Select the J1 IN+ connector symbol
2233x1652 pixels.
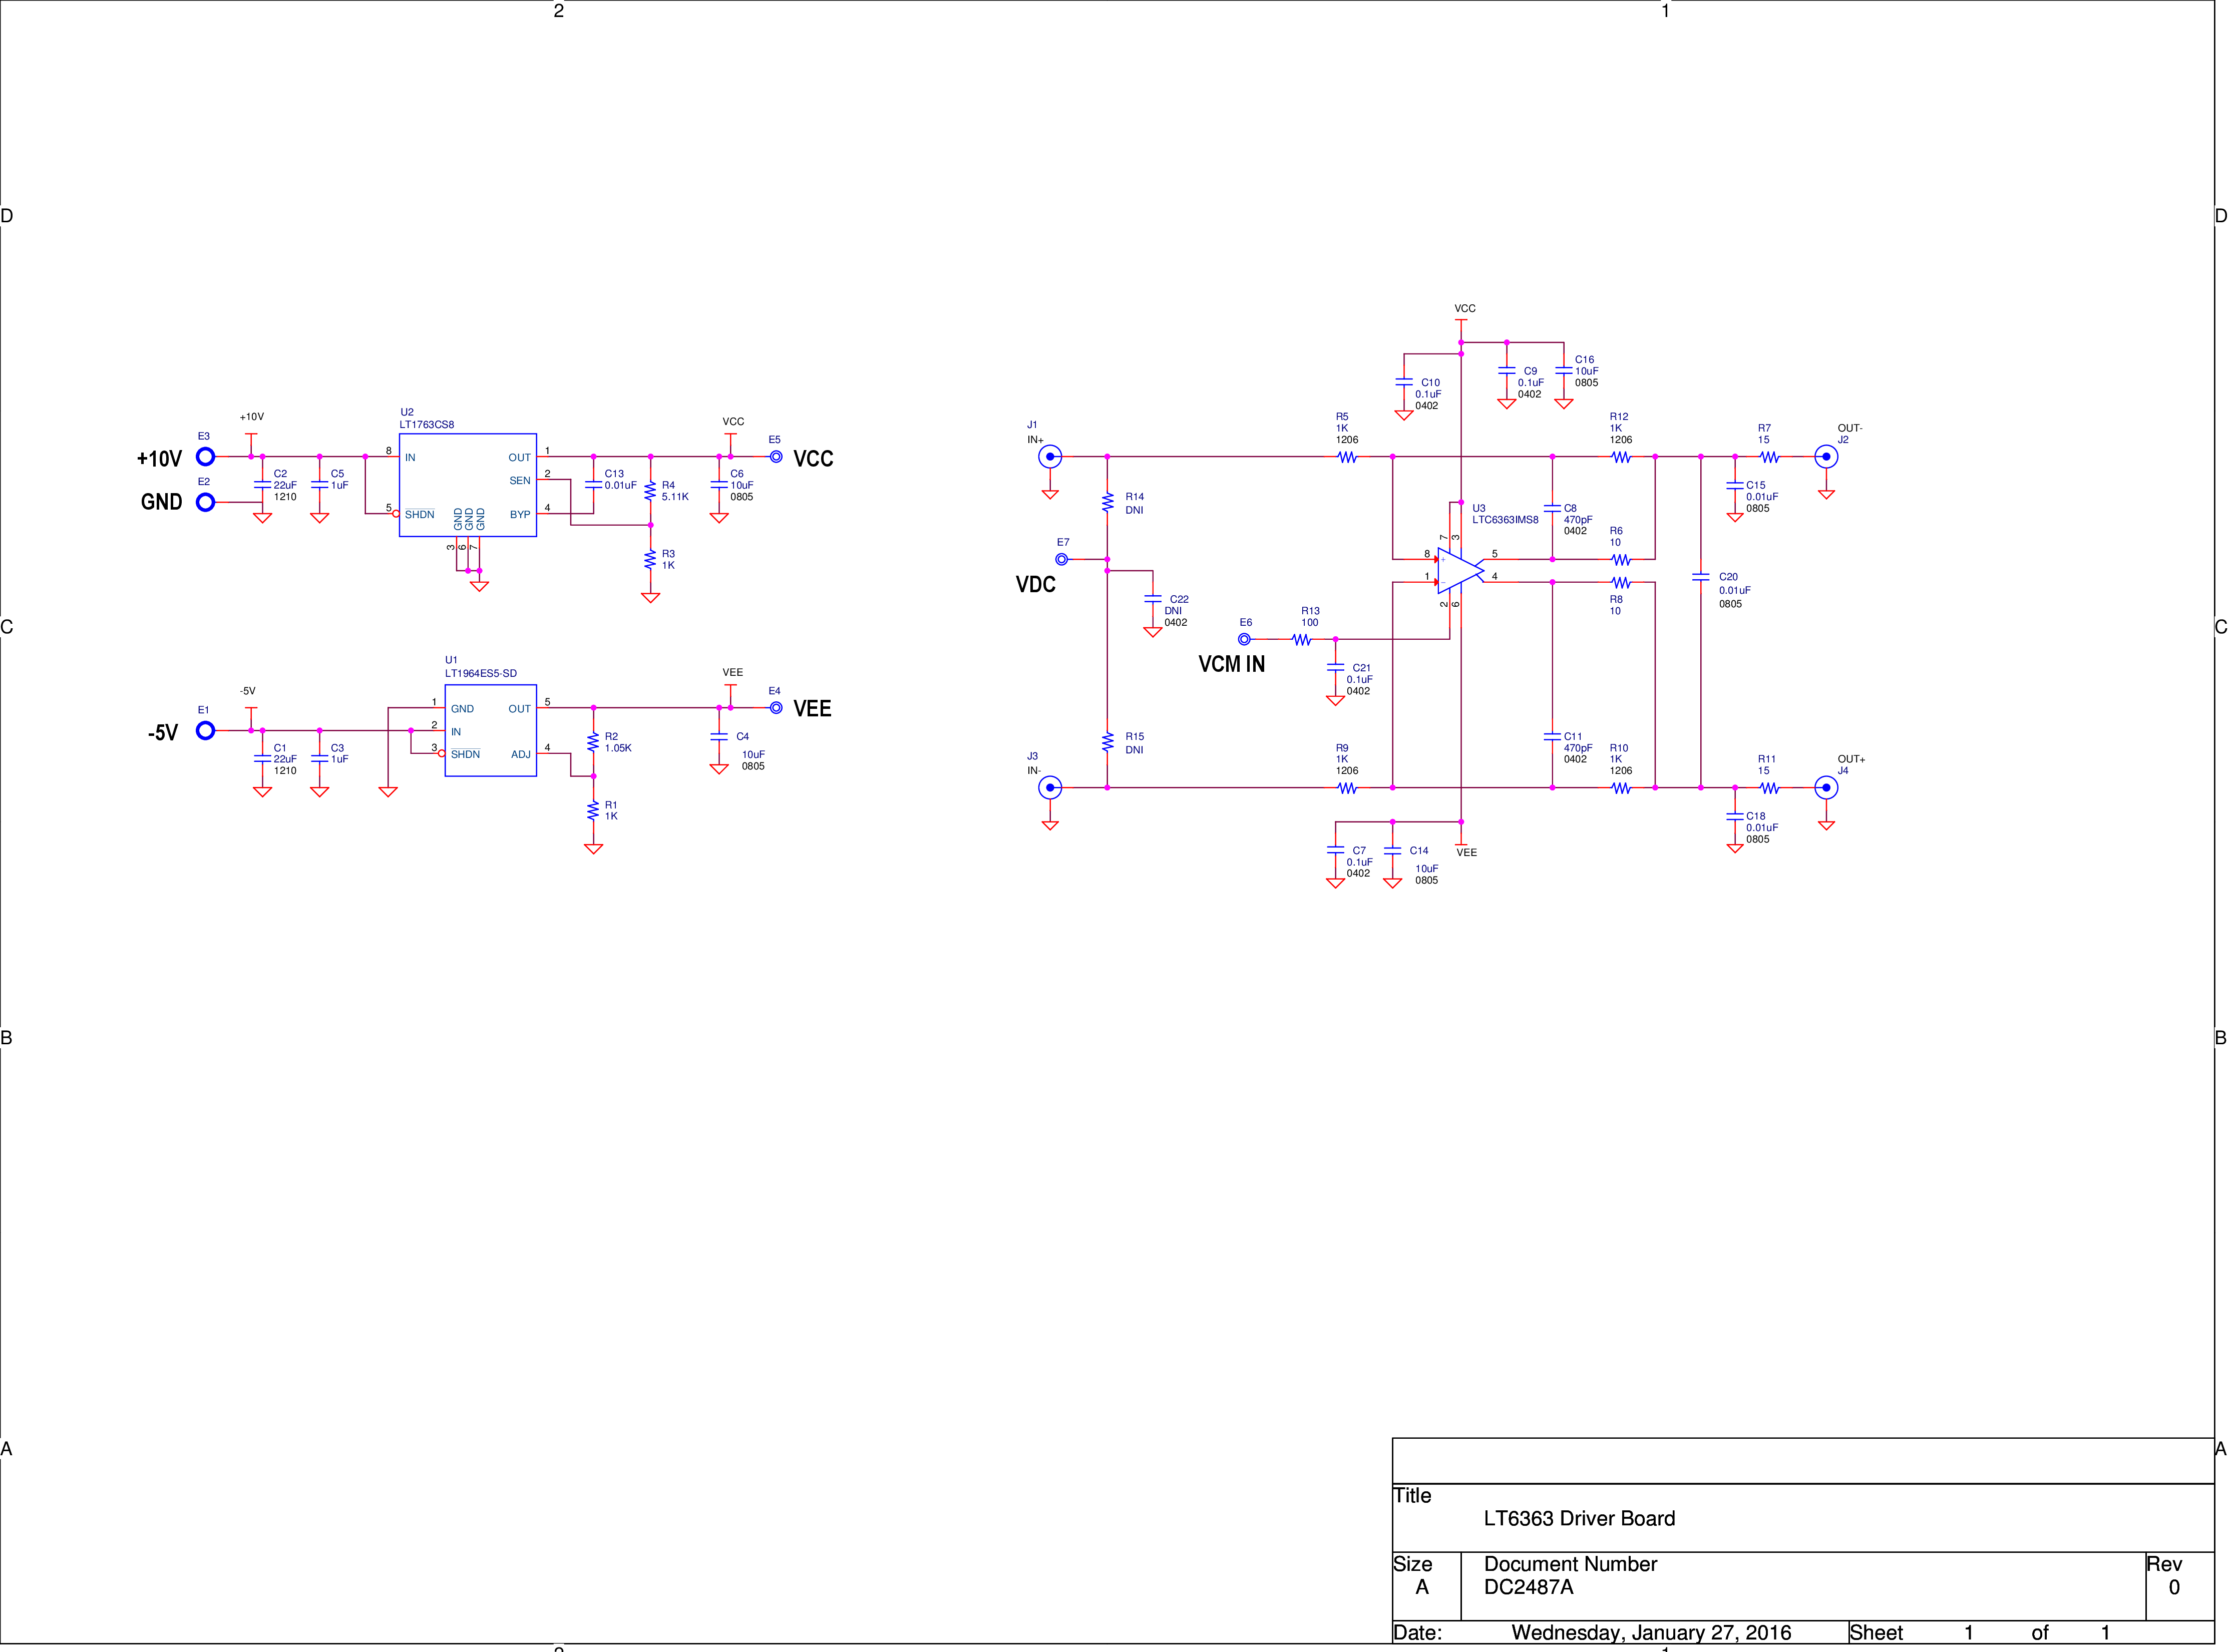tap(1050, 457)
